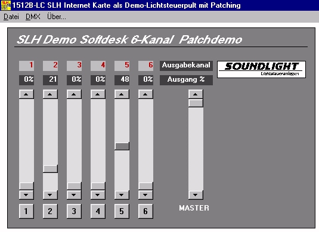This screenshot has width=319, height=232.
Task: Raise the MASTER fader with up arrow
Action: point(196,94)
